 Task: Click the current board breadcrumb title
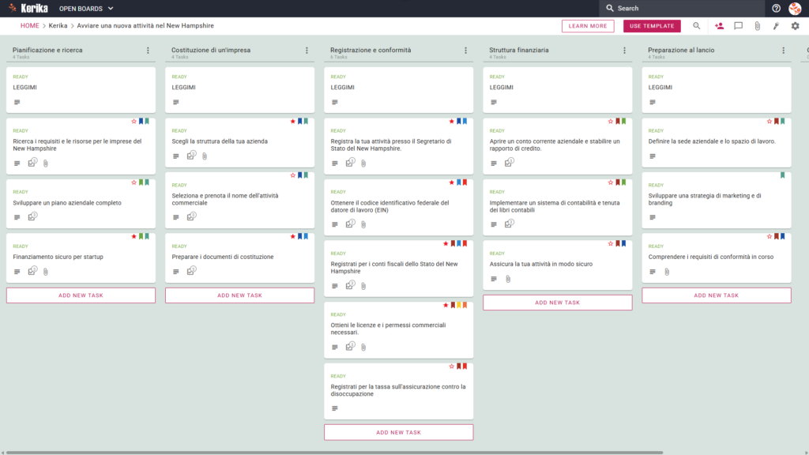point(145,26)
